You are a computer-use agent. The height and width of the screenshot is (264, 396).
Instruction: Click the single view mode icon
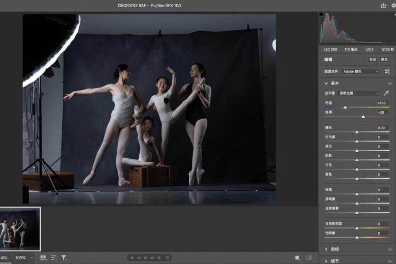pyautogui.click(x=297, y=257)
